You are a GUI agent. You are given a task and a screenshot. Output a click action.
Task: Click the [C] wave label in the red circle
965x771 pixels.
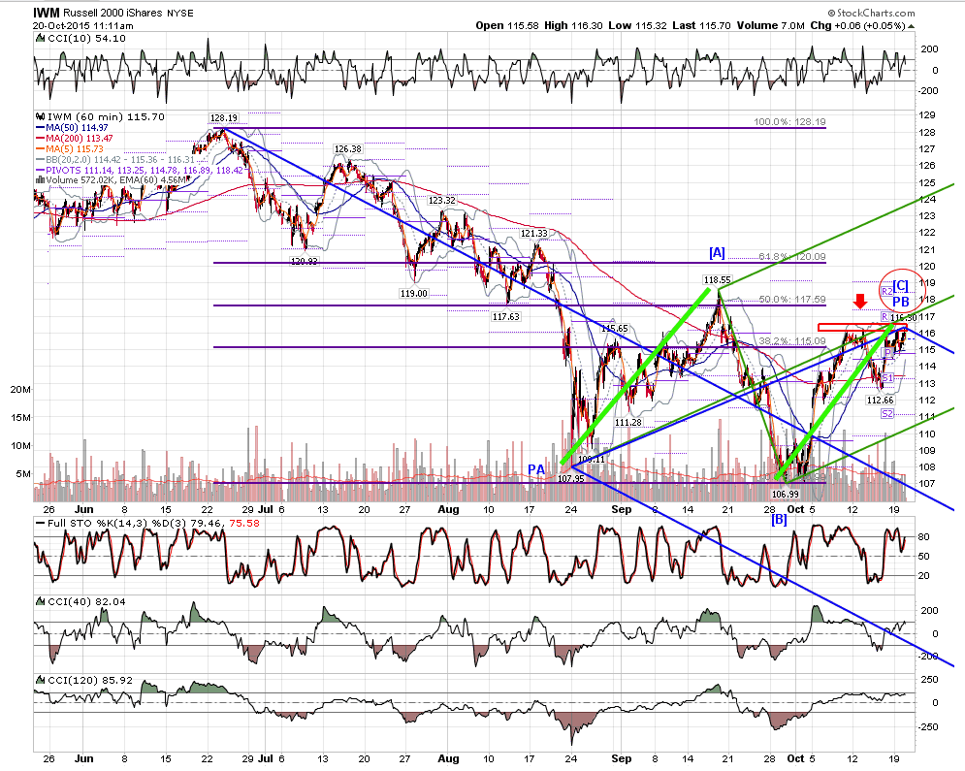(x=900, y=285)
